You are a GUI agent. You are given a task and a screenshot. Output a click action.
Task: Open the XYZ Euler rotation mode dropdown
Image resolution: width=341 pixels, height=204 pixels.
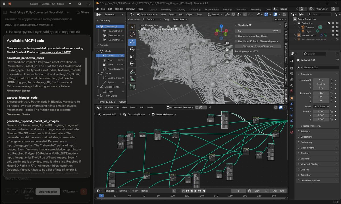[321, 107]
